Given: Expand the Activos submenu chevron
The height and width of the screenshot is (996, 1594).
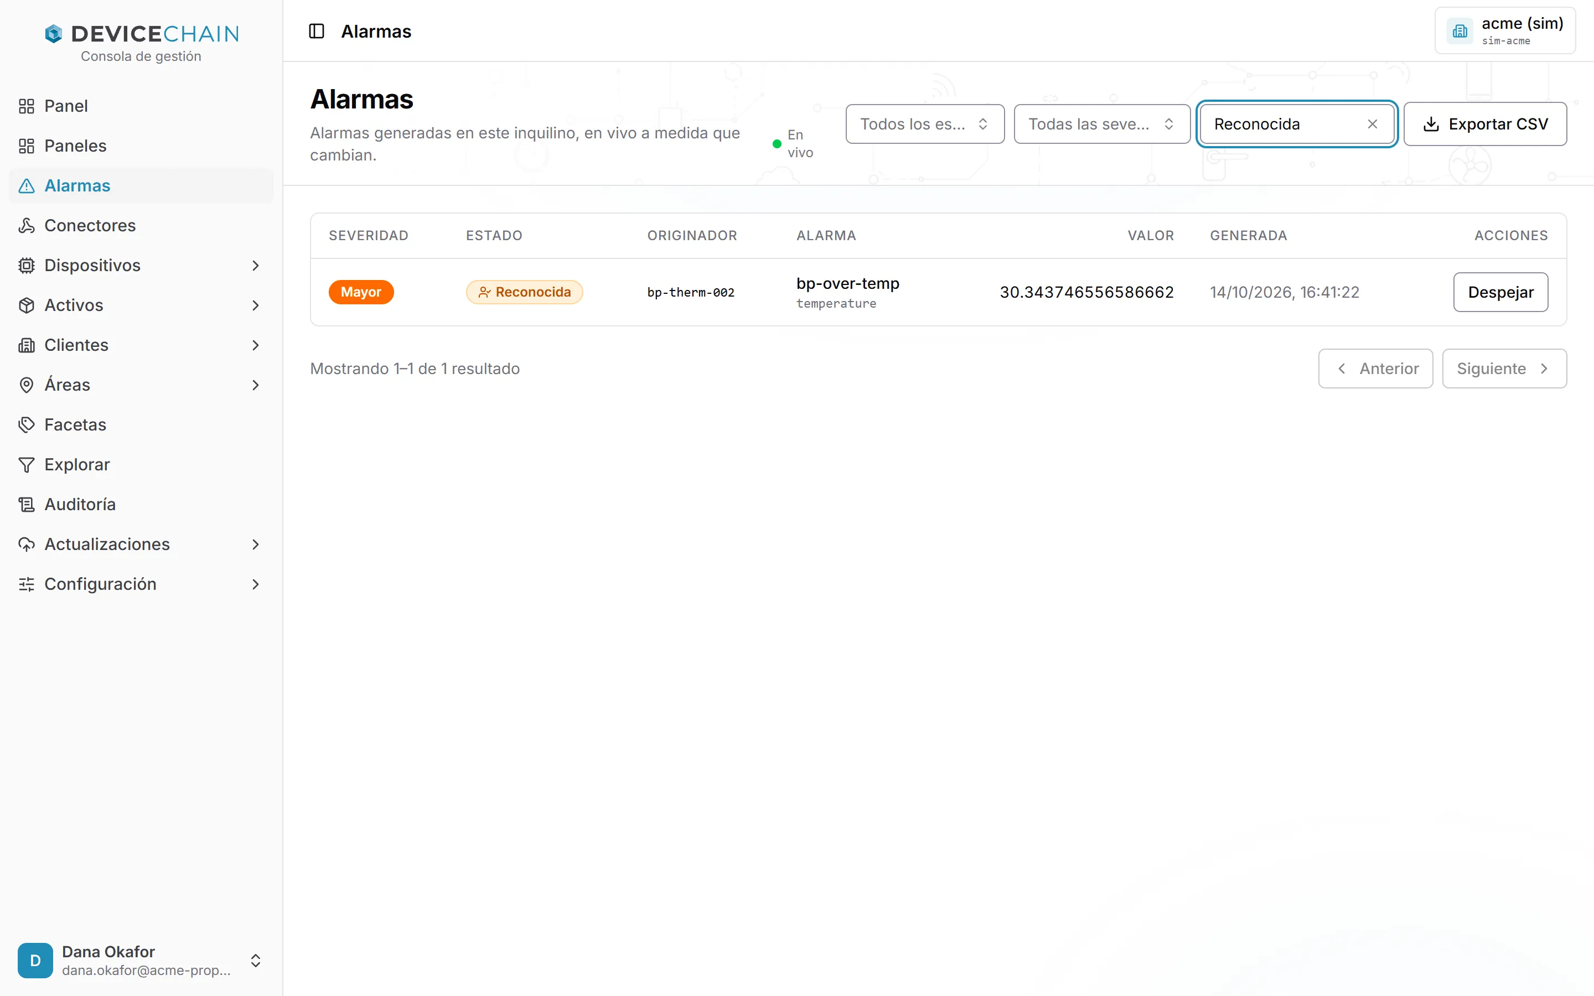Looking at the screenshot, I should tap(256, 305).
